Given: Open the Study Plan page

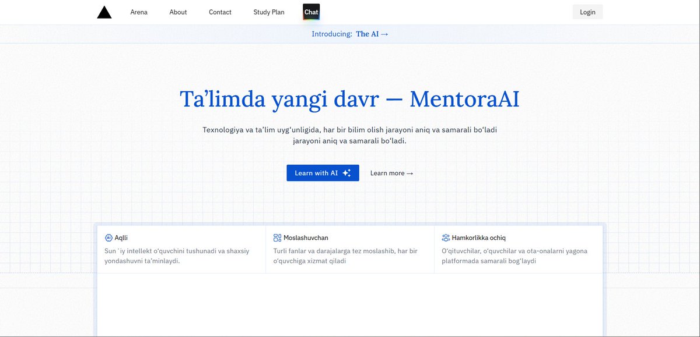Looking at the screenshot, I should (269, 12).
